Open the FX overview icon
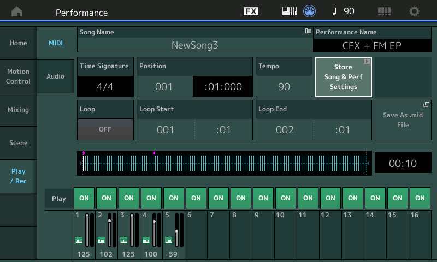437x262 pixels. pyautogui.click(x=251, y=11)
